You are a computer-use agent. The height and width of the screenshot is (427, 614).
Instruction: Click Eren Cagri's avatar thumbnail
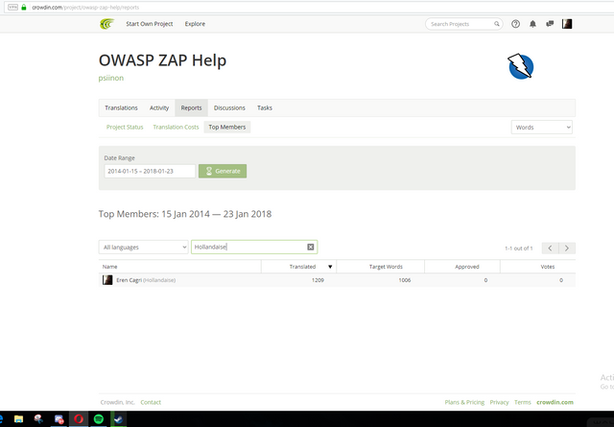point(107,279)
